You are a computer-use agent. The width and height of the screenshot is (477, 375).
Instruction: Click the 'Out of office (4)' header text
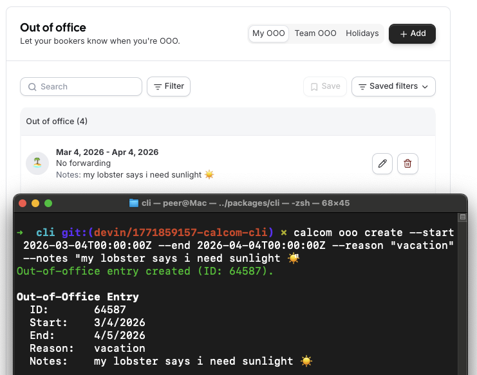[57, 122]
